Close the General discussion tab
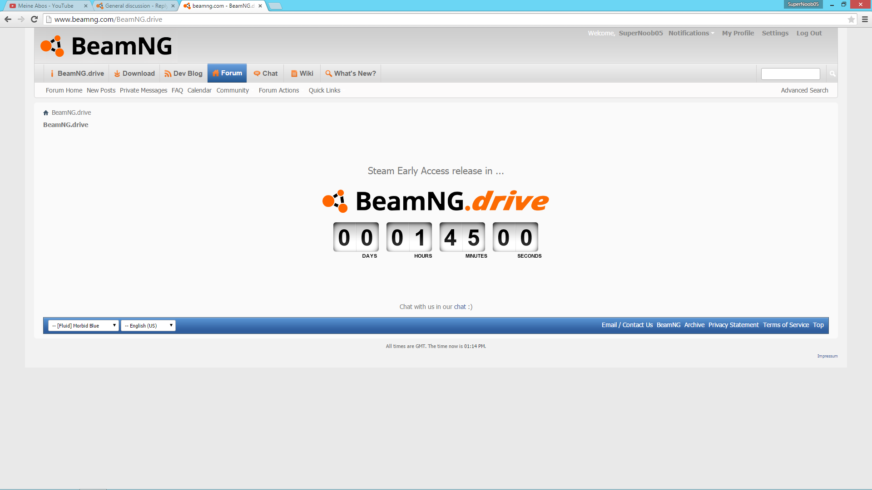Screen dimensions: 872x490 (173, 6)
